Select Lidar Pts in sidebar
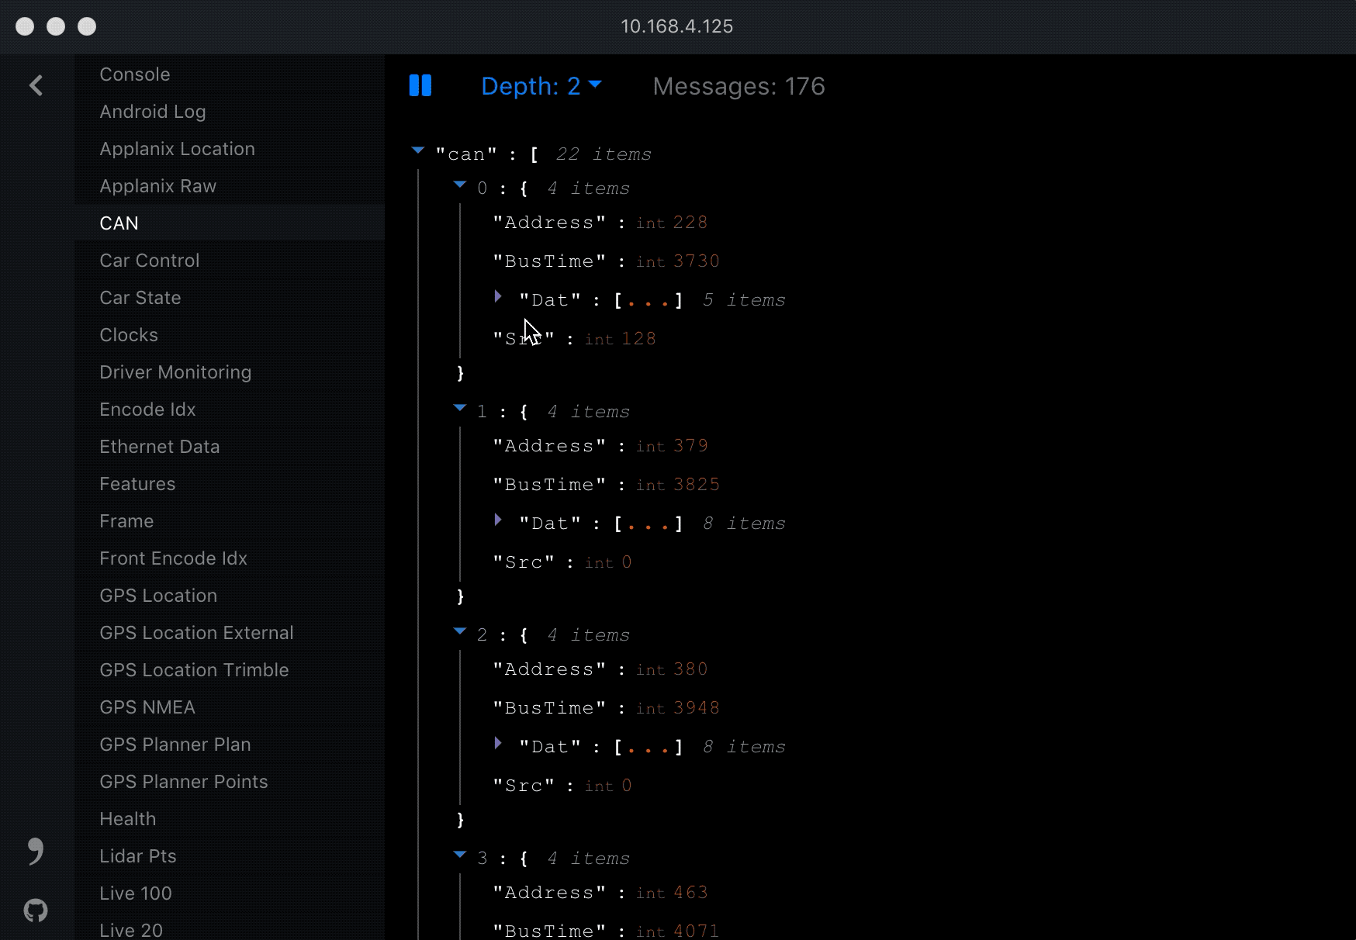This screenshot has width=1356, height=940. 230,856
